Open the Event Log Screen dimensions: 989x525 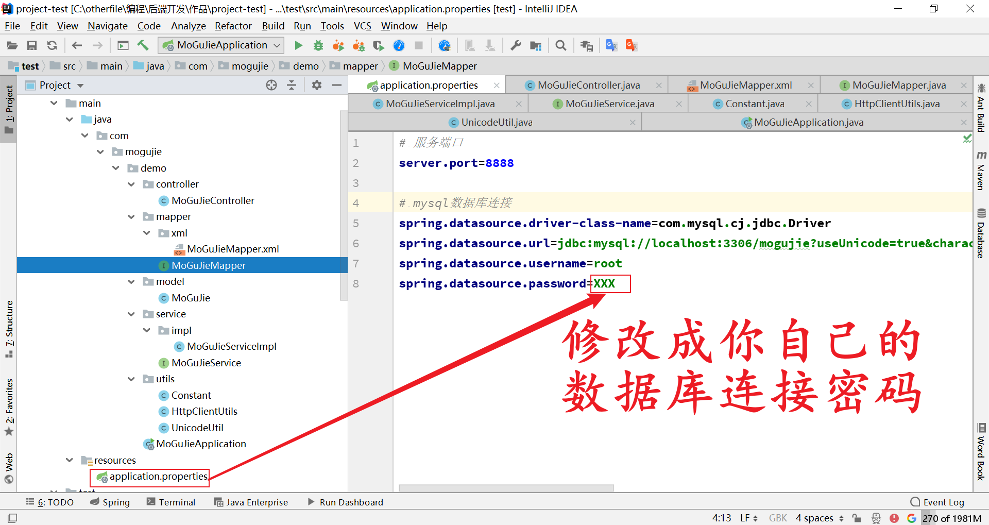tap(937, 502)
